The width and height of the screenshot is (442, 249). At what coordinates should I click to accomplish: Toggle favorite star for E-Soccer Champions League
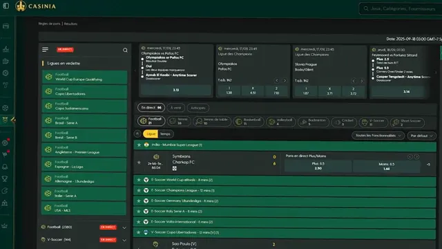tap(139, 190)
